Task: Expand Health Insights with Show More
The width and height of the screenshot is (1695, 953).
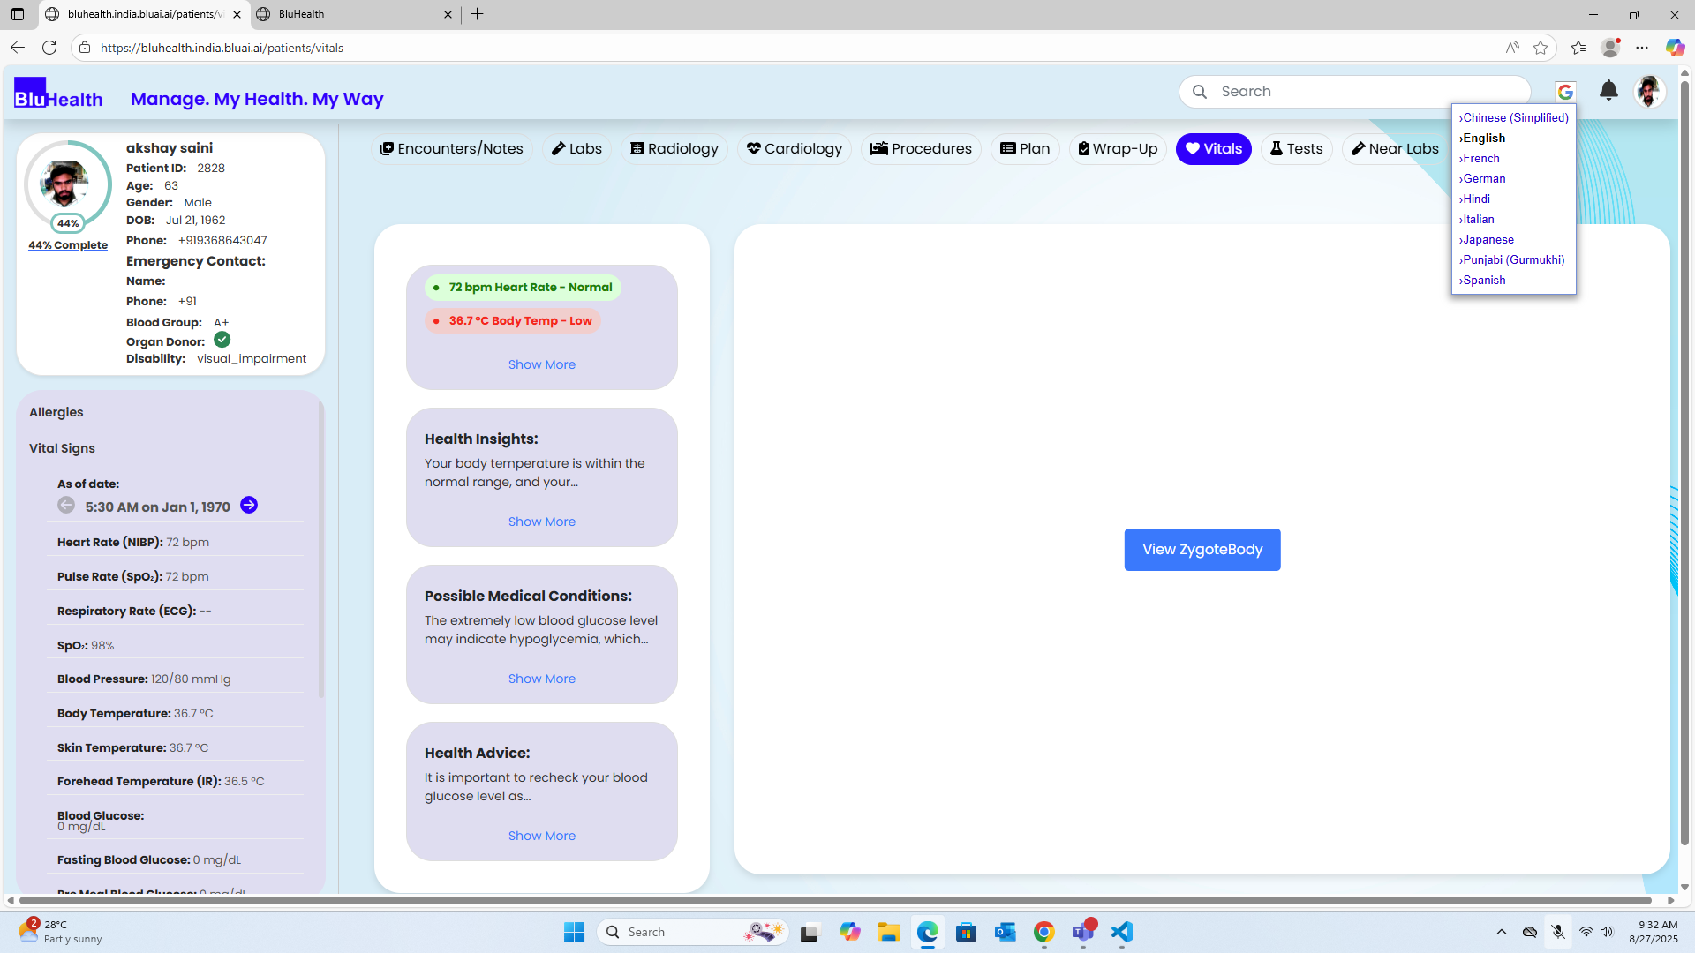Action: point(541,522)
